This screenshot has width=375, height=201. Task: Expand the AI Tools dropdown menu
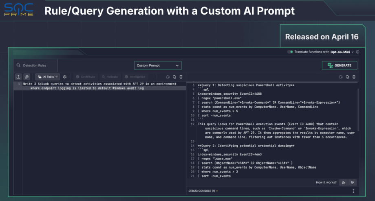point(49,76)
